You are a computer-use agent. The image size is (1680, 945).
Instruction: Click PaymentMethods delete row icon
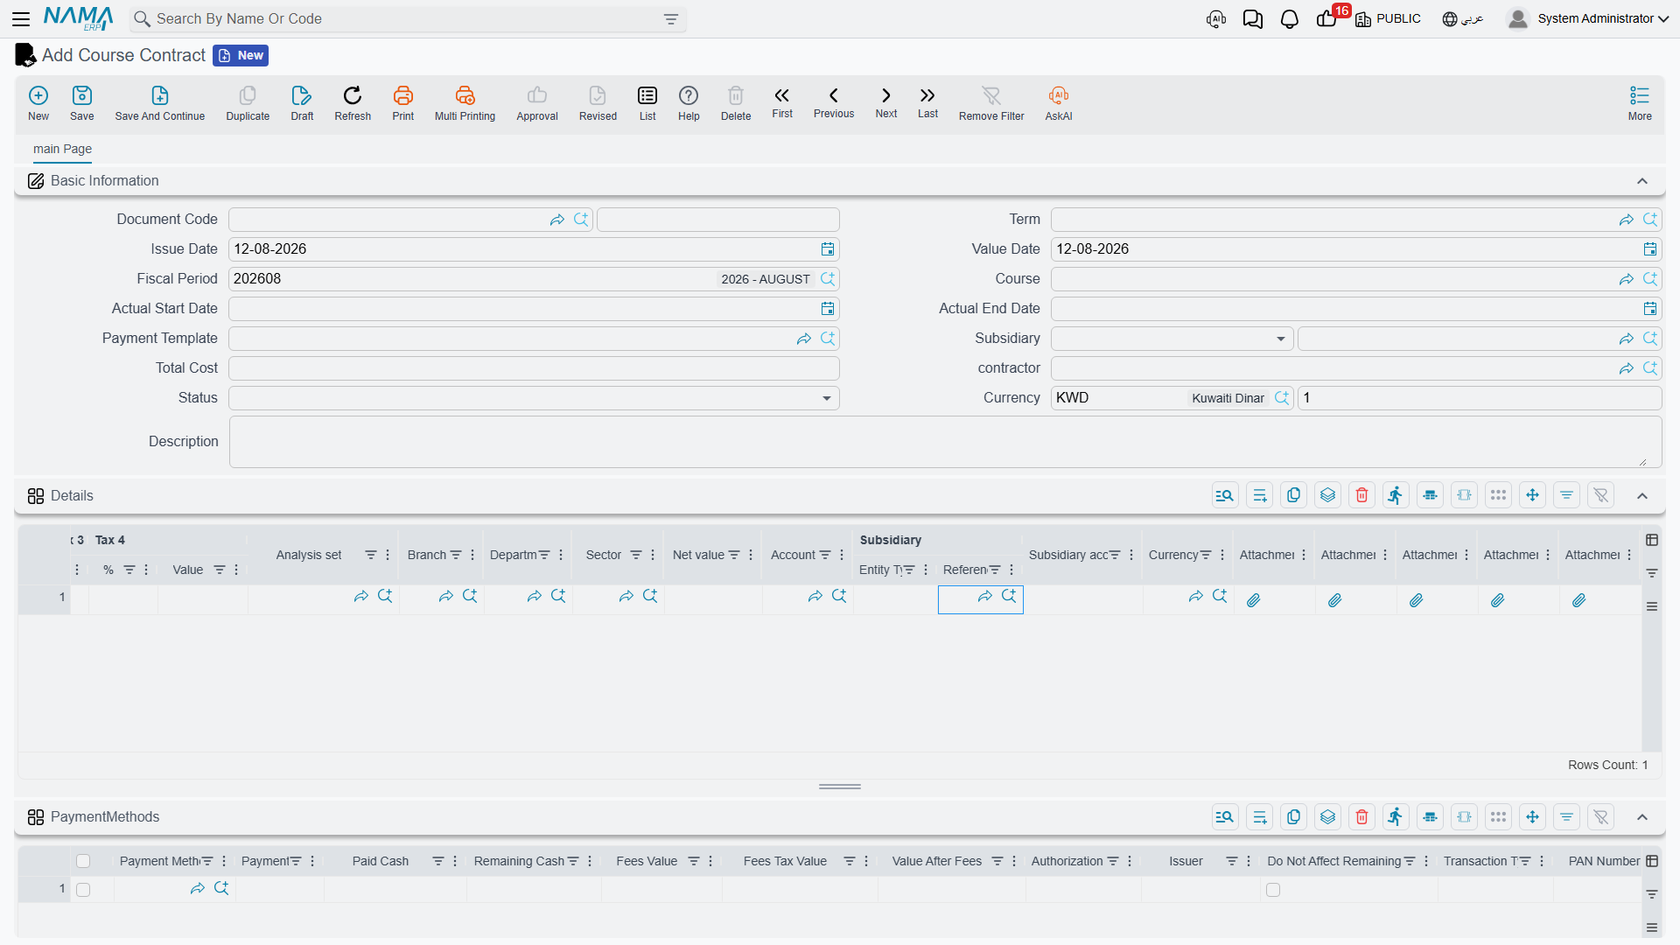[x=1361, y=816]
